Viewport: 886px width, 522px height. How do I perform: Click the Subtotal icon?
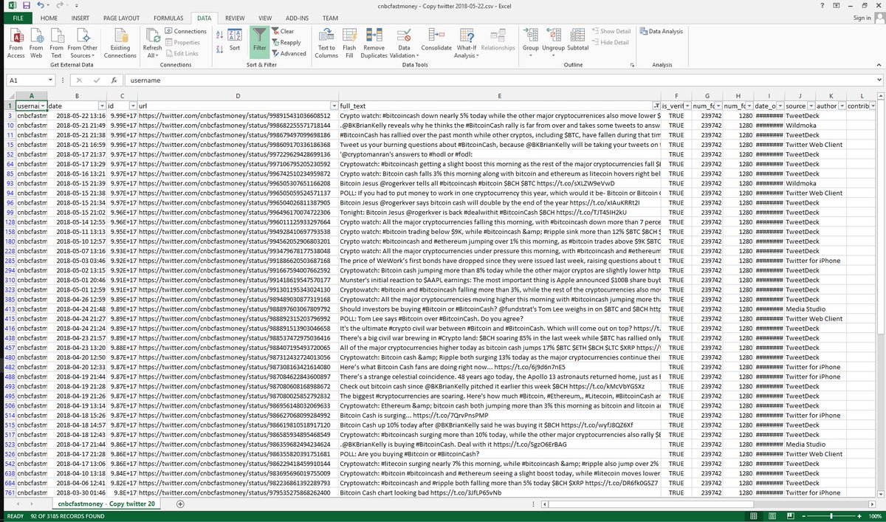click(x=578, y=40)
